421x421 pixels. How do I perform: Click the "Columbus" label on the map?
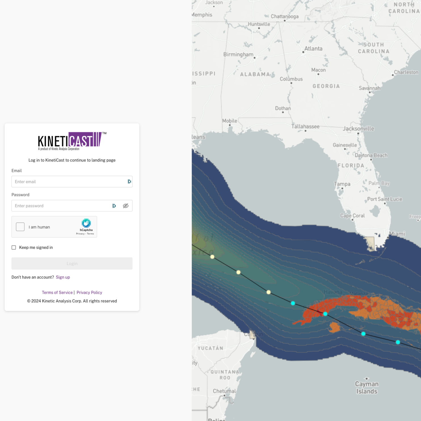(x=291, y=79)
